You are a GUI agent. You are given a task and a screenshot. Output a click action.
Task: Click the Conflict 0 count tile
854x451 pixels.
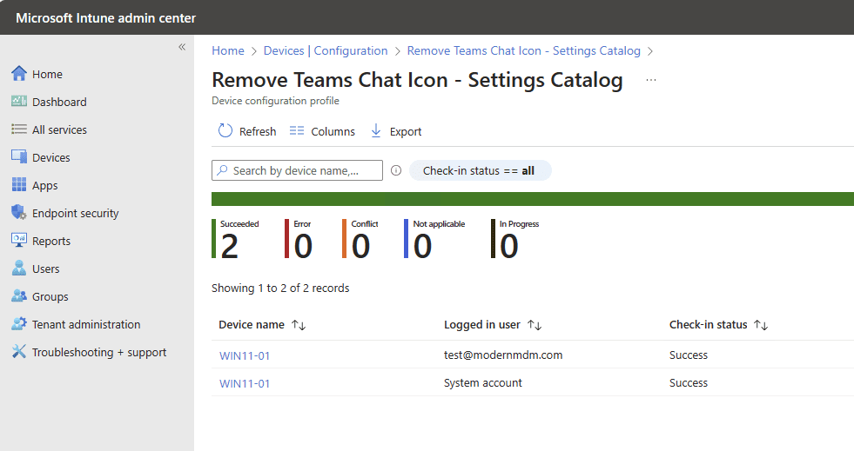[360, 239]
